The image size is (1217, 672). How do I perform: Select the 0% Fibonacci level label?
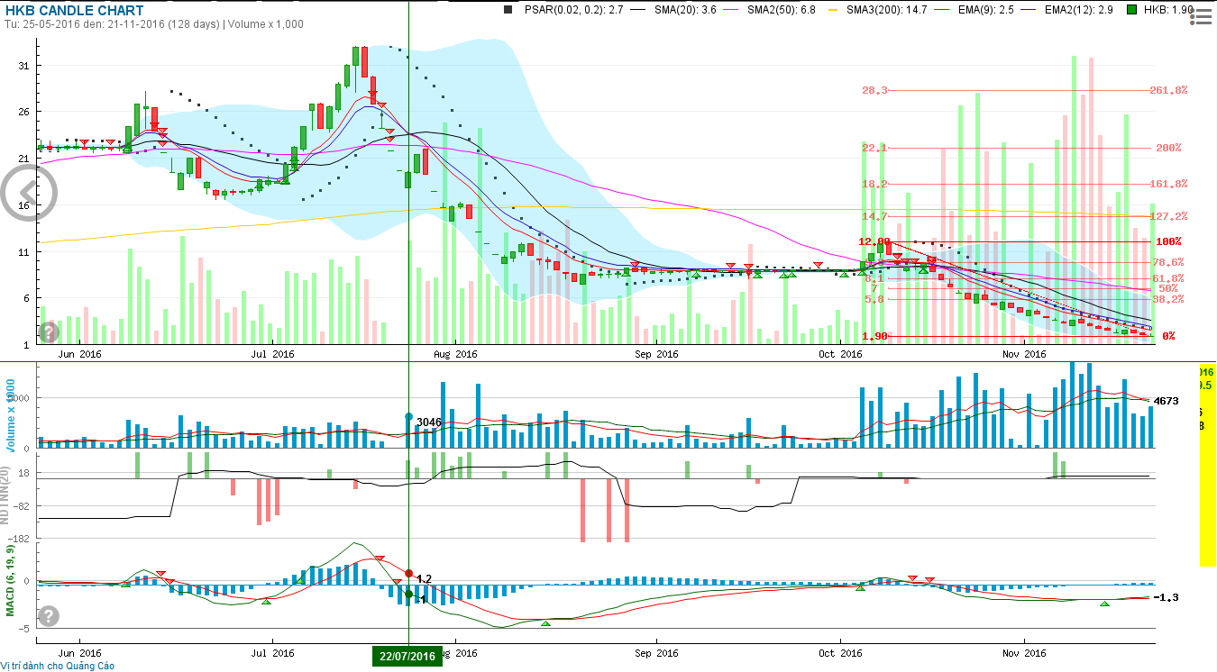pyautogui.click(x=1168, y=336)
